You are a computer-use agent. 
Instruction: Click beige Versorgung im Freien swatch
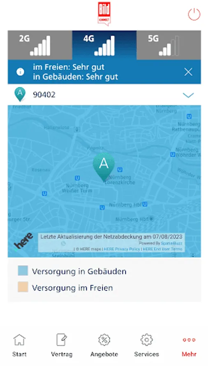[x=23, y=287]
